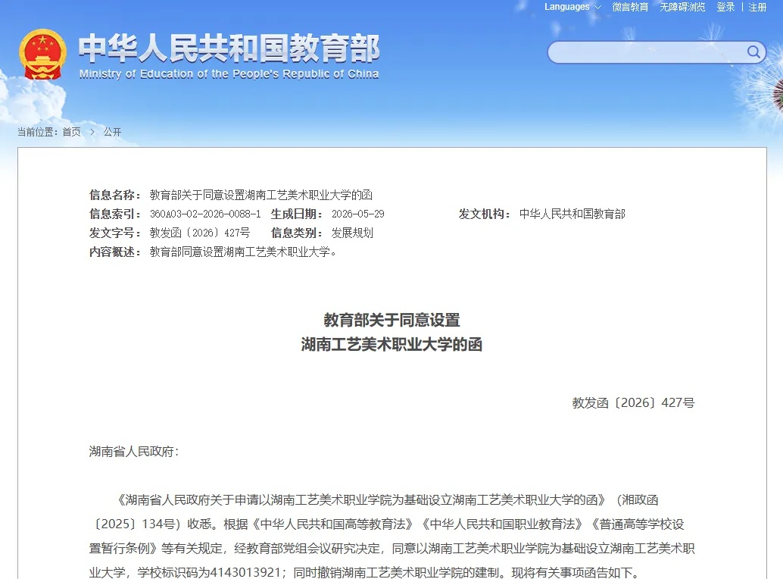Click the 发文机构 value 中华人民共和国教育部
This screenshot has height=579, width=783.
tap(572, 214)
